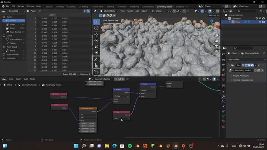Toggle Collection render camera icon in outliner
The image size is (267, 150).
[x=264, y=18]
